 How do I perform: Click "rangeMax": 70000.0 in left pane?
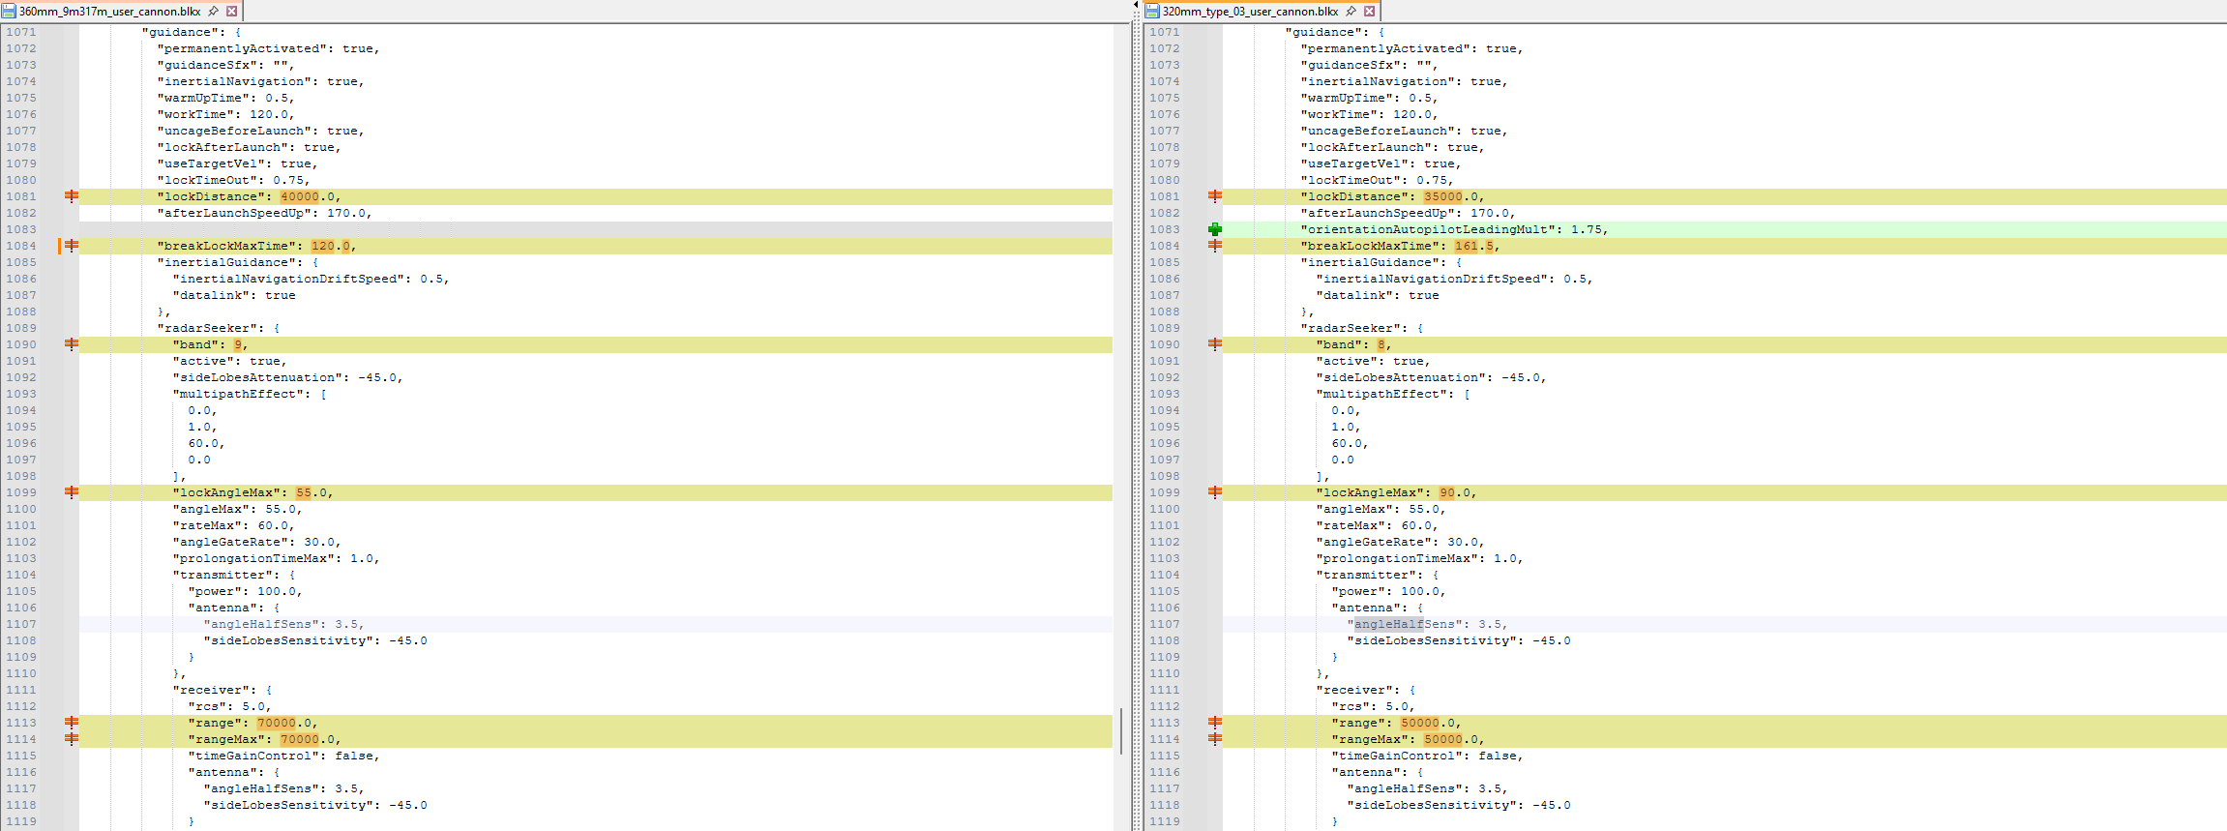point(264,739)
